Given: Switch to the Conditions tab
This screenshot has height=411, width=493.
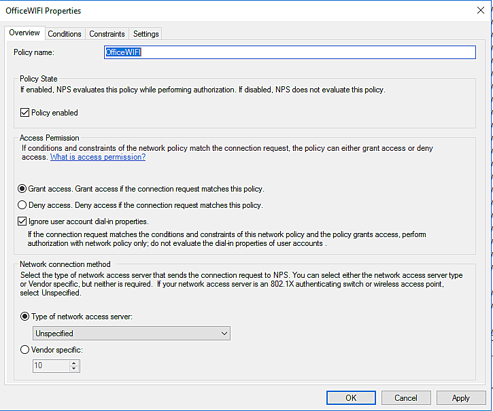Looking at the screenshot, I should coord(65,34).
